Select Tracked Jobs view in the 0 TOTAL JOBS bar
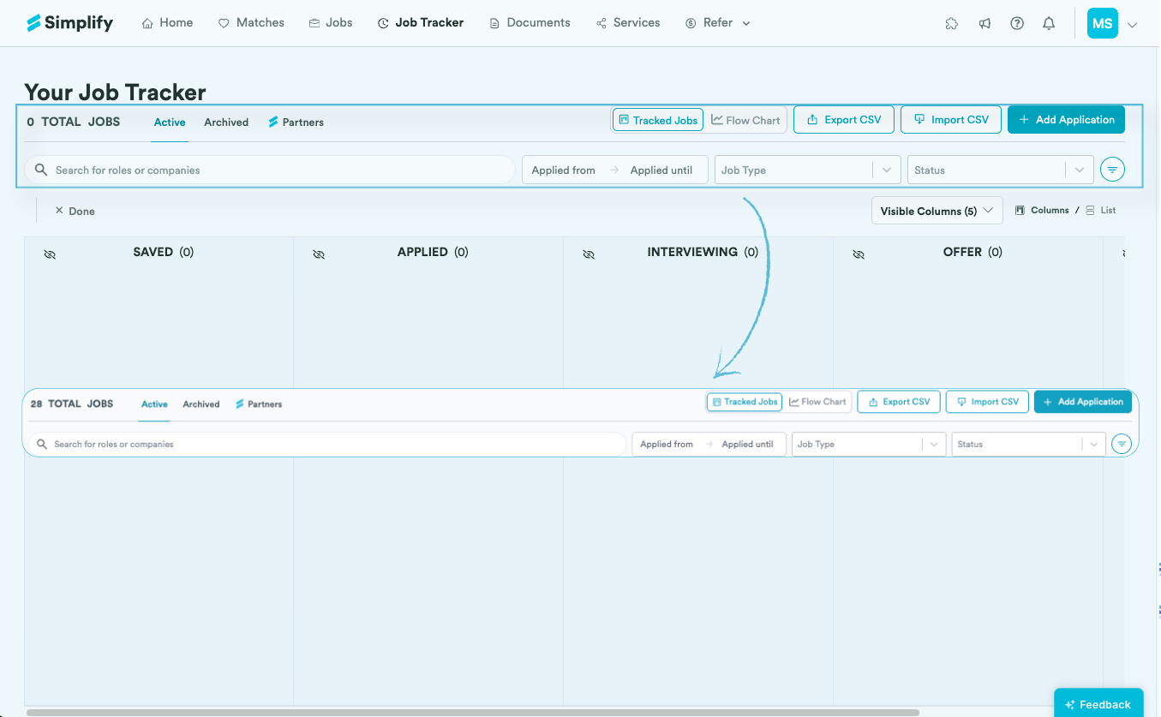1161x717 pixels. click(x=658, y=120)
